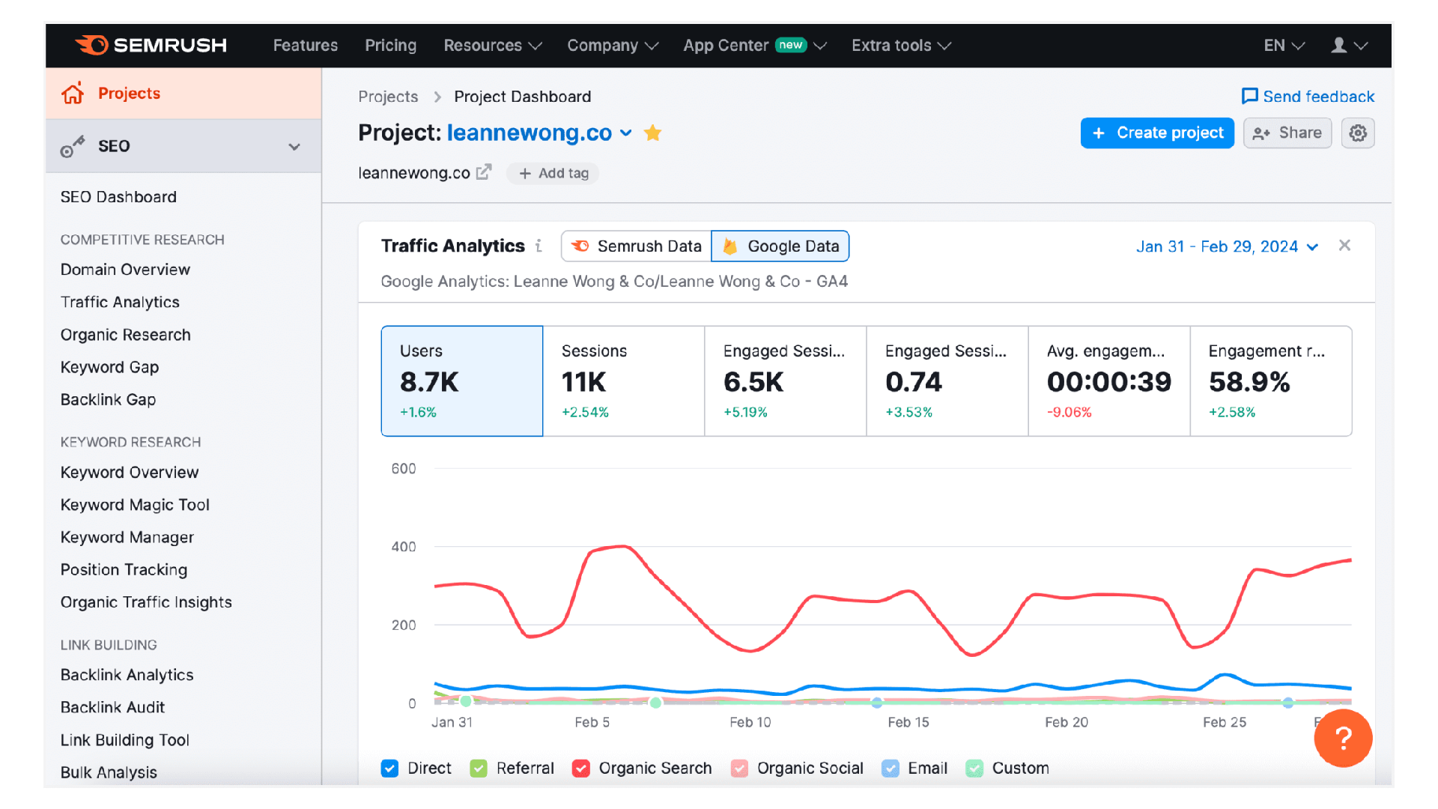Open Keyword Manager in sidebar
This screenshot has width=1438, height=809.
pyautogui.click(x=127, y=537)
